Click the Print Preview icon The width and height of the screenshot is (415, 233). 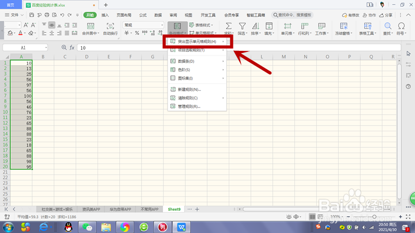point(54,15)
